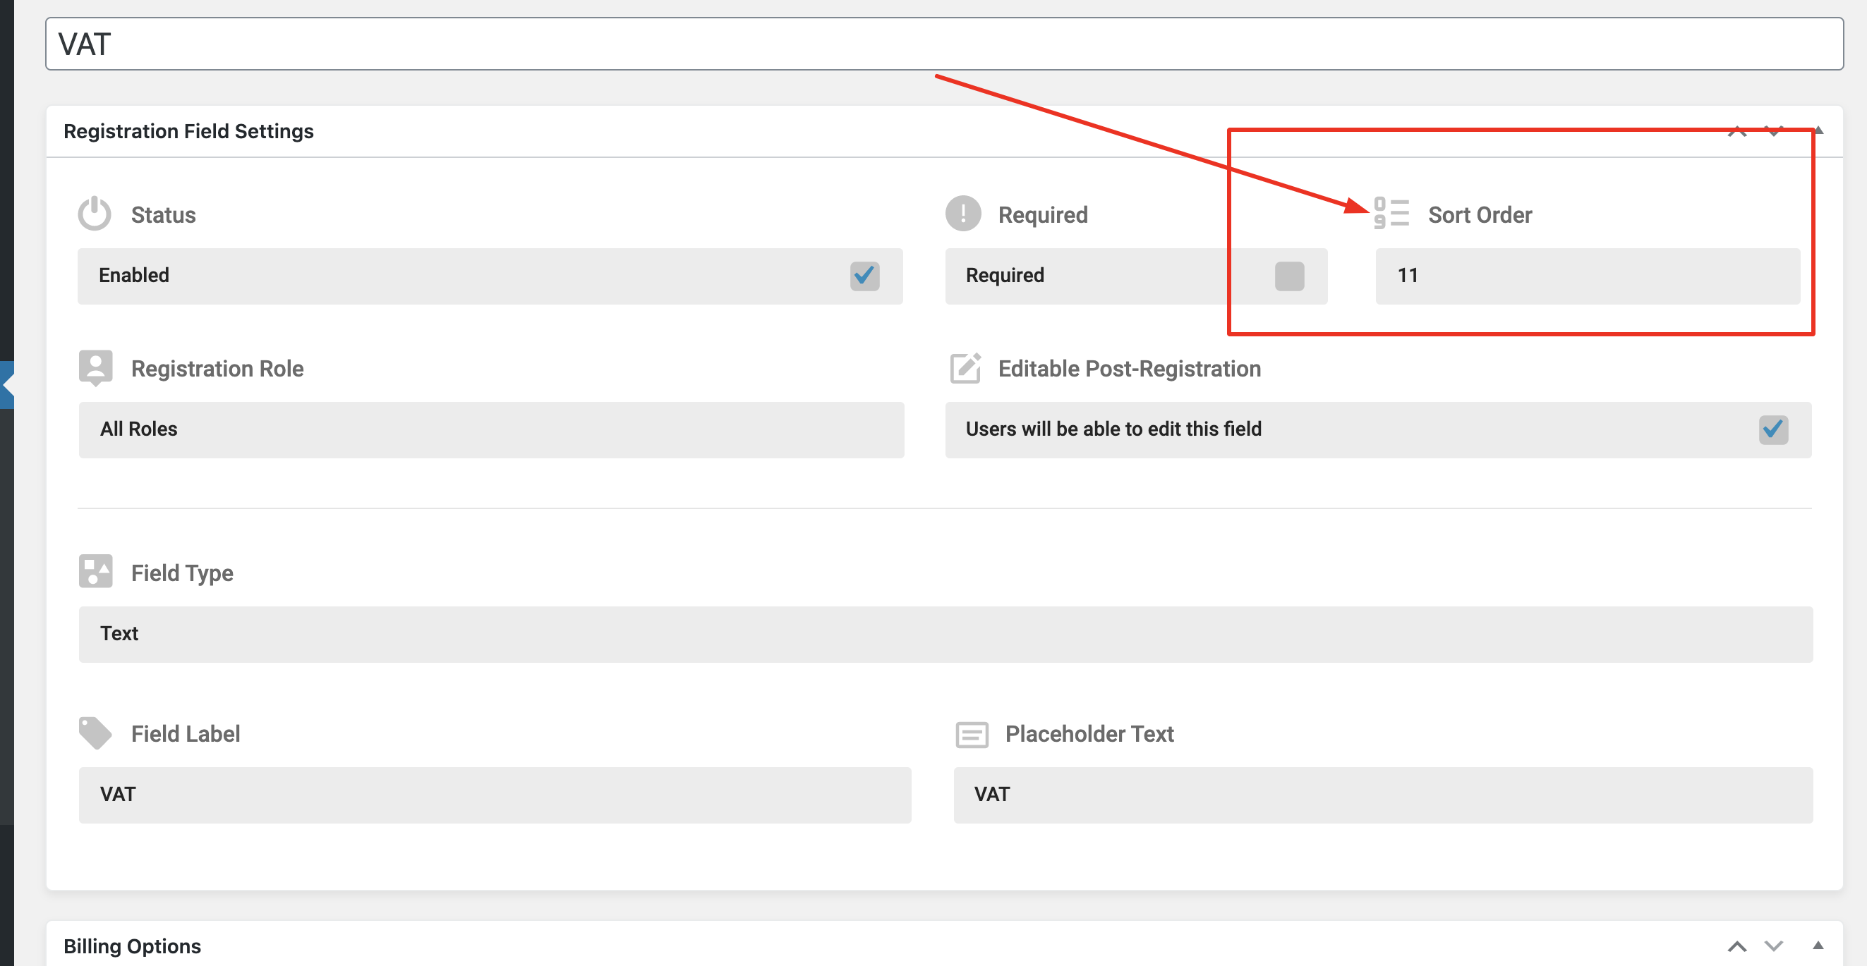Click the Editable Post-Registration pencil icon

tap(965, 368)
